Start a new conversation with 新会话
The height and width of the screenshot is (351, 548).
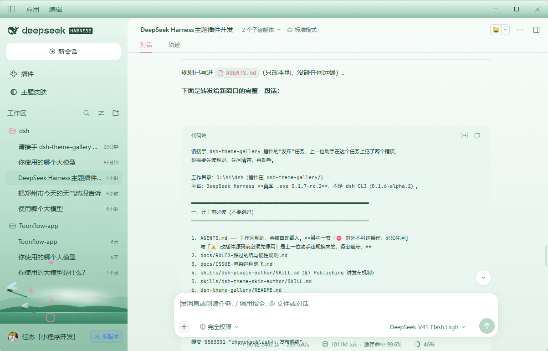coord(63,52)
